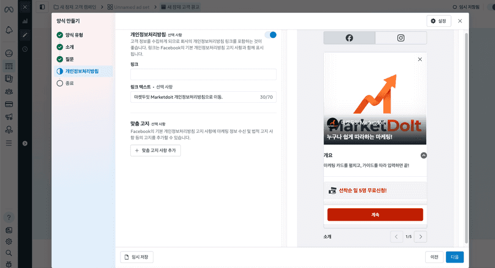Go to previous preview page arrow
Viewport: 495px width, 268px height.
[x=396, y=237]
